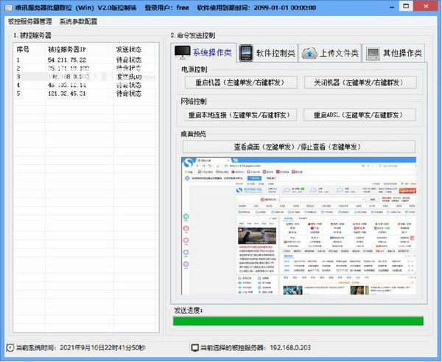Click the 关闭机器 button
The image size is (442, 362).
[360, 82]
